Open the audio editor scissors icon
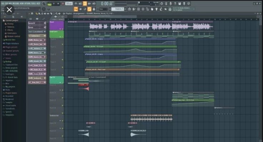 (x=166, y=3)
